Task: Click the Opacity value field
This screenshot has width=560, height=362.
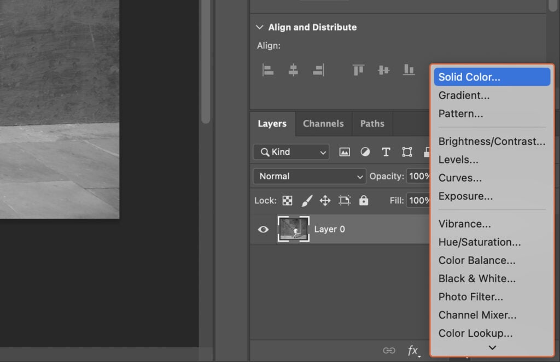Action: [420, 176]
